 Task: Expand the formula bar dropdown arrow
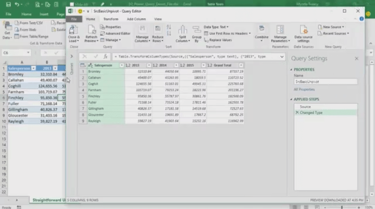click(282, 56)
